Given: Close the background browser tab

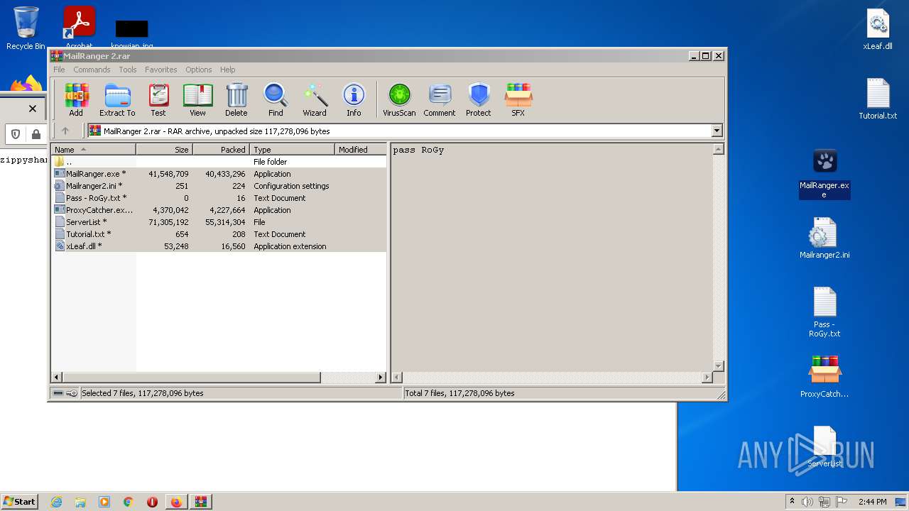Looking at the screenshot, I should click(x=32, y=109).
